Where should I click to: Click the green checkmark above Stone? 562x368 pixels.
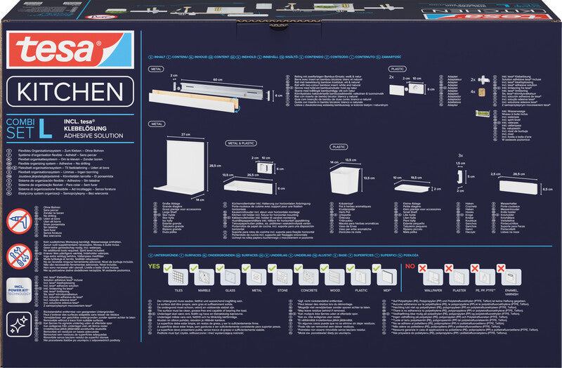(272, 268)
